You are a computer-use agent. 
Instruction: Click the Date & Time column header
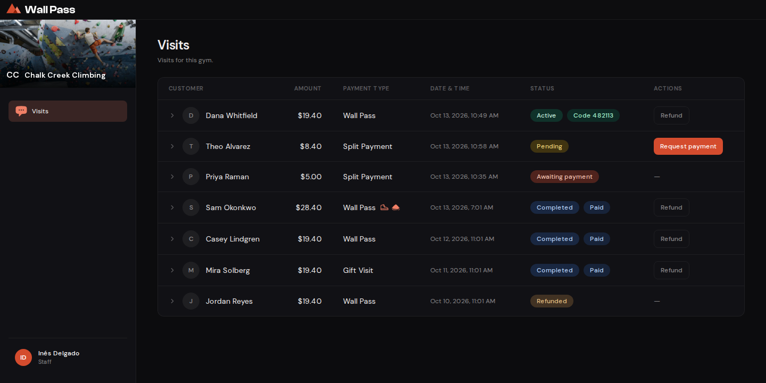click(x=450, y=88)
